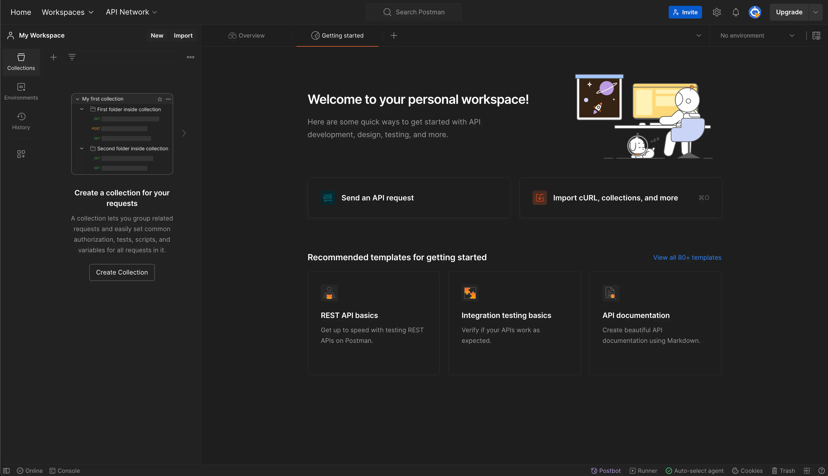Image resolution: width=828 pixels, height=476 pixels.
Task: Open the REST API basics template
Action: 373,323
